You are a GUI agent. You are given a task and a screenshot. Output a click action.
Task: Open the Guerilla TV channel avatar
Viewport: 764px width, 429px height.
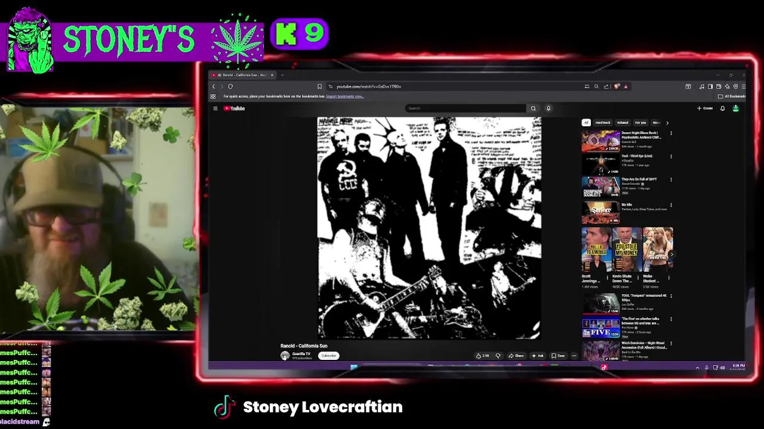[x=285, y=356]
